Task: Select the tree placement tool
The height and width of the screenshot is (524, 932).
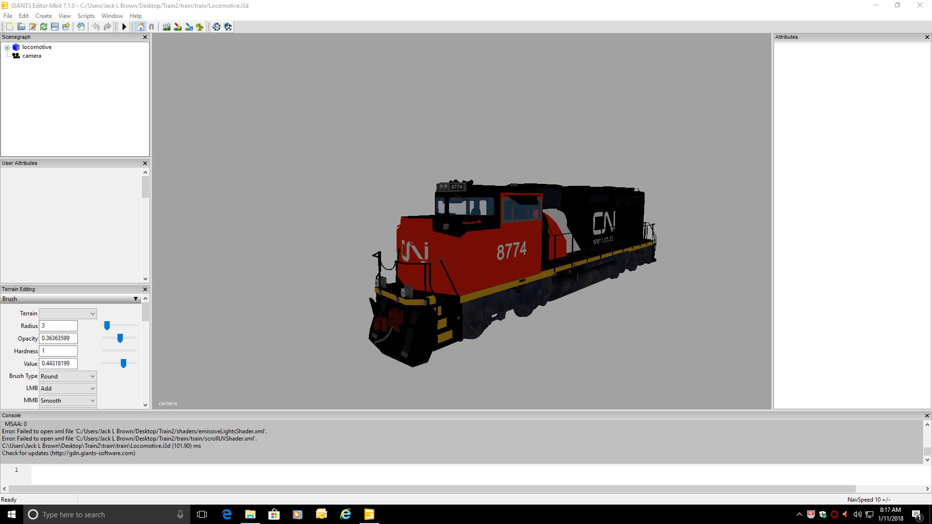Action: [200, 27]
